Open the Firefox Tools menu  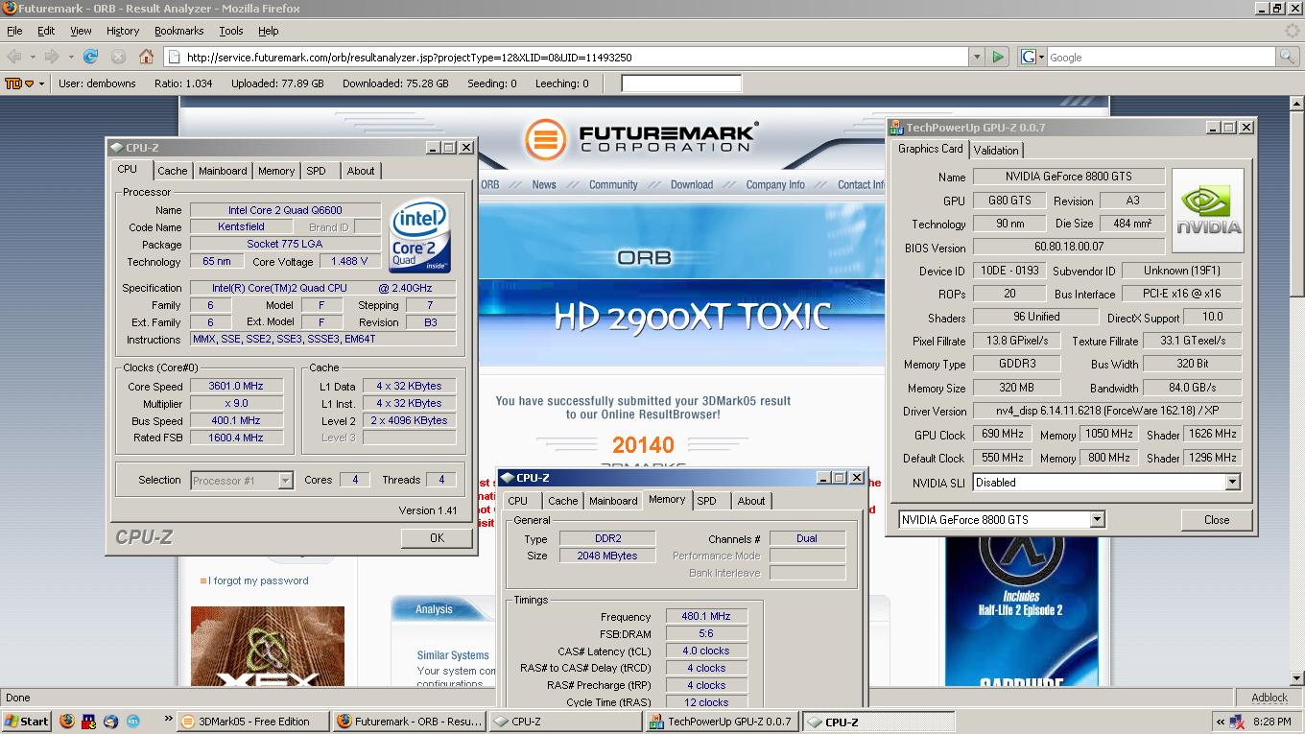(x=231, y=31)
